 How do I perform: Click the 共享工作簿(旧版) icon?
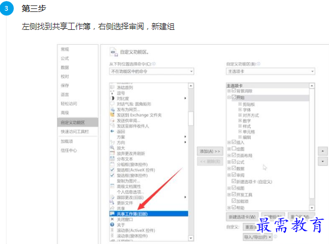112,213
